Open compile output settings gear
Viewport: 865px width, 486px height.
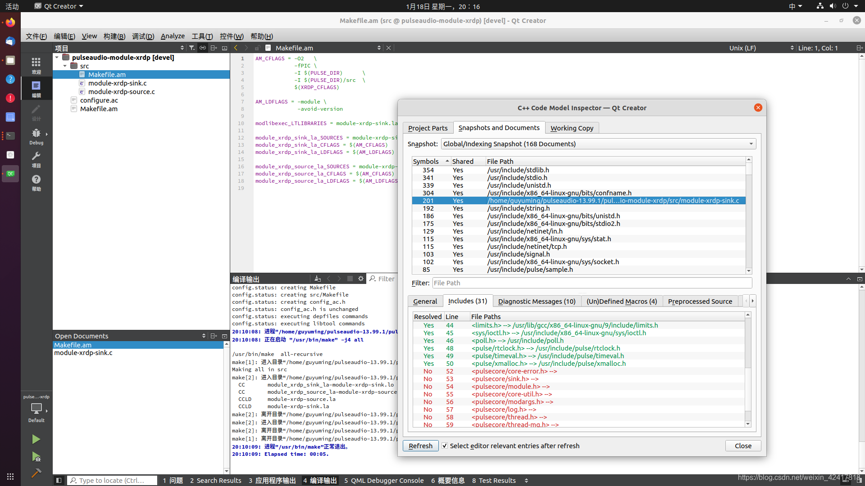360,279
